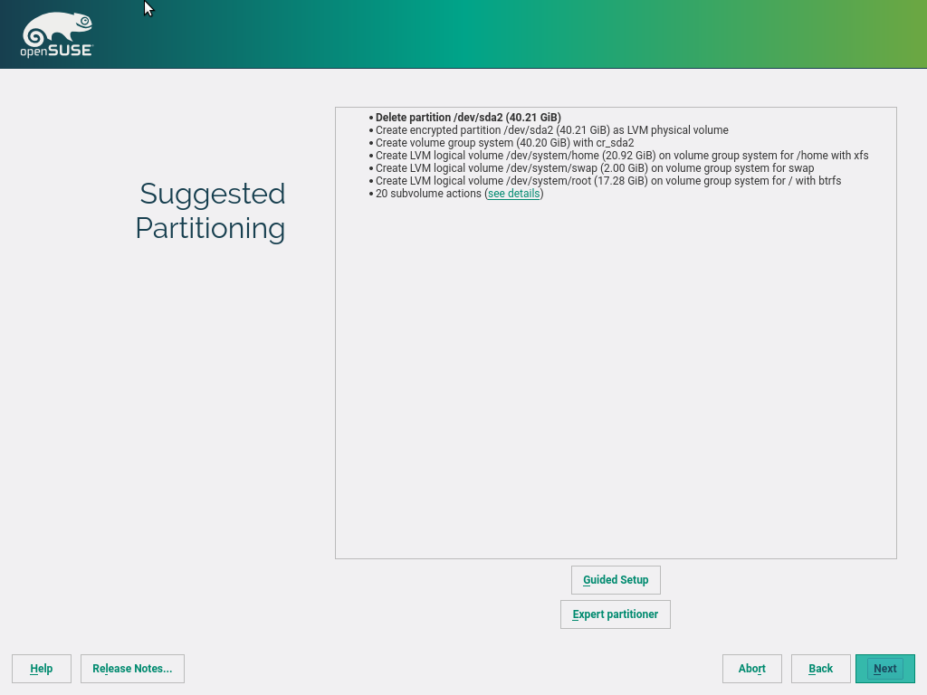
Task: Select the /dev/system/root logical volume line
Action: tap(607, 181)
